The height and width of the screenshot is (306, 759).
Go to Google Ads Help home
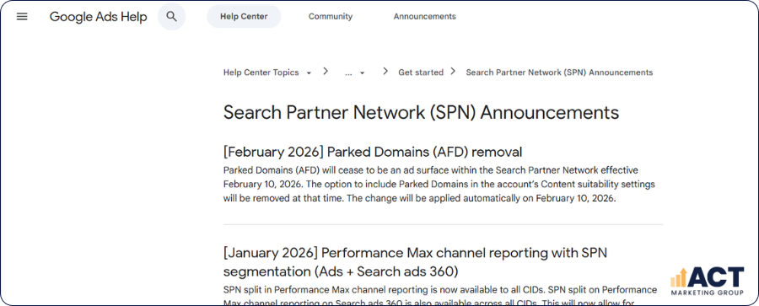coord(99,17)
